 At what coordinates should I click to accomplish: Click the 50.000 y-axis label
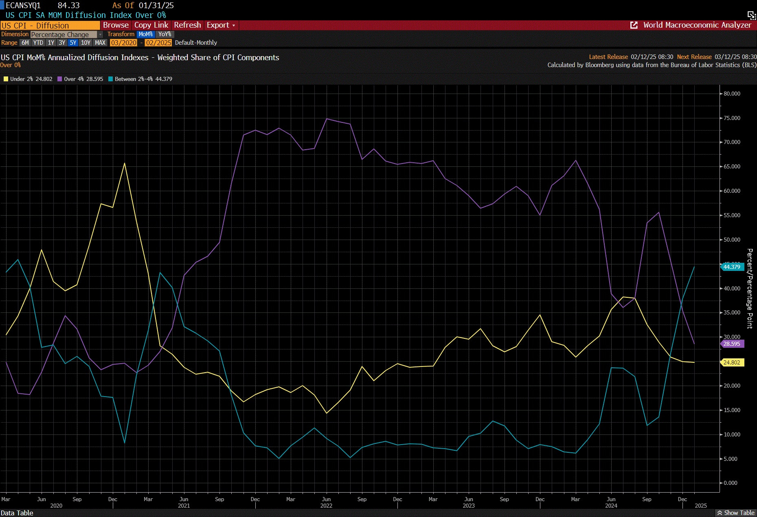[x=732, y=240]
